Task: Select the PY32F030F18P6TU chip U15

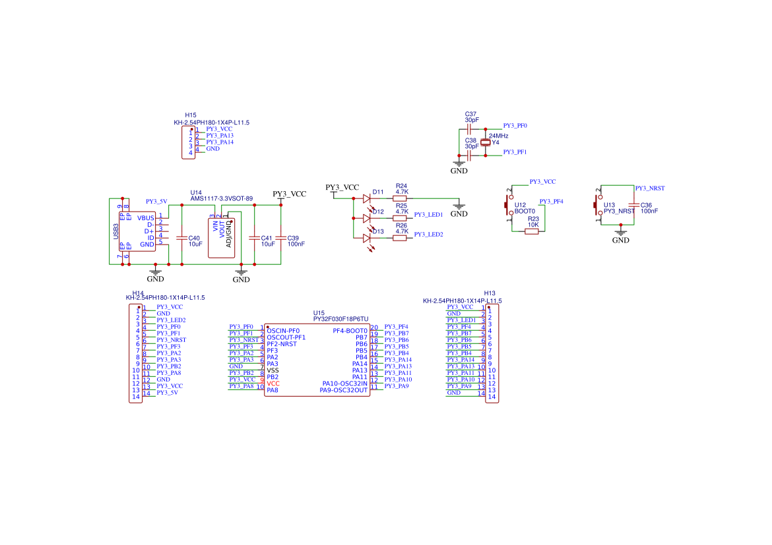Action: 317,360
